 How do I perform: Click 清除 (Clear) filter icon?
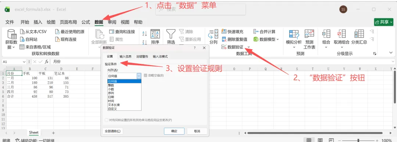click(x=182, y=32)
